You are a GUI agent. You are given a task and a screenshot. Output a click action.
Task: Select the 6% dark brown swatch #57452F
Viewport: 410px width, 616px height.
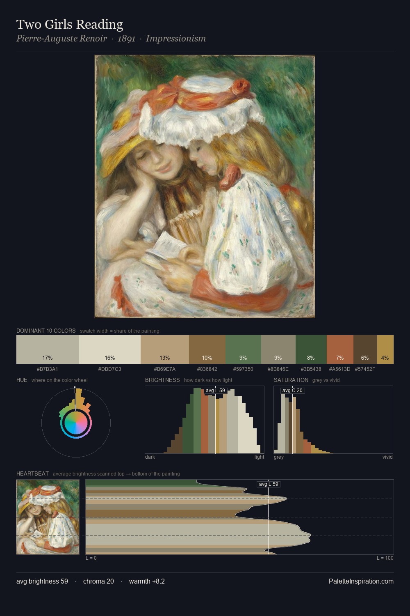tap(365, 349)
